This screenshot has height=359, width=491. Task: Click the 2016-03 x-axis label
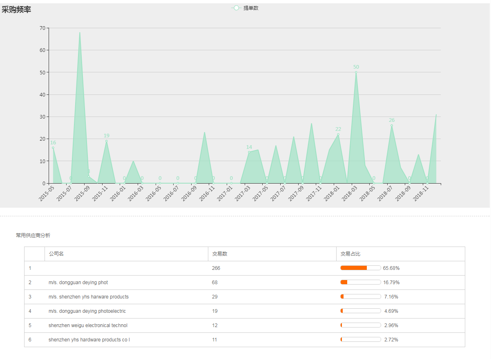coord(136,193)
